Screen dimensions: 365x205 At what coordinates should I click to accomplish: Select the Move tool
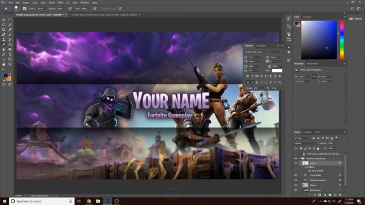pos(4,20)
